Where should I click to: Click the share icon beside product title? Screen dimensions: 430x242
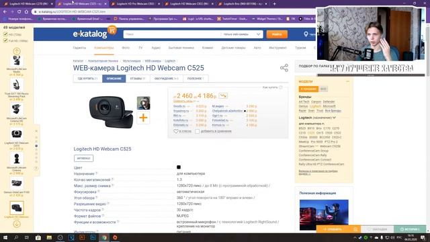pyautogui.click(x=284, y=68)
